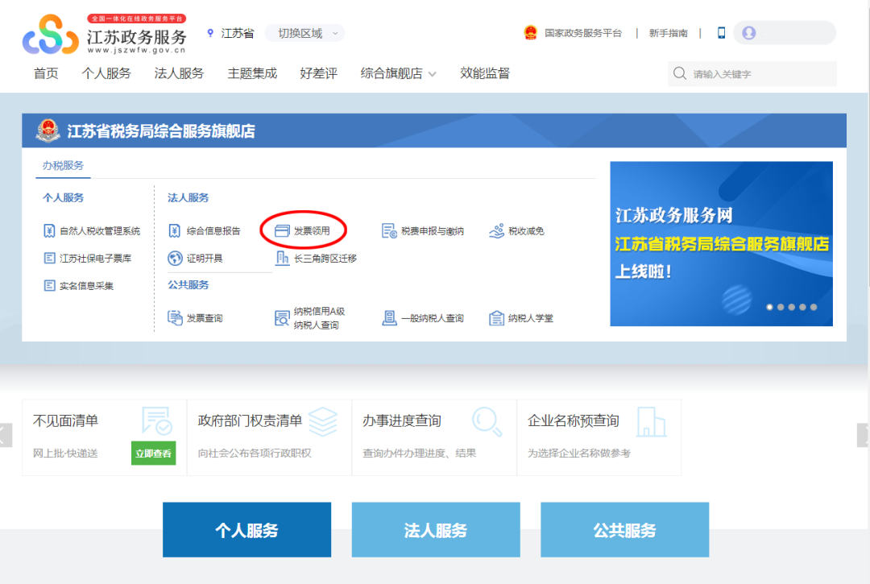Image resolution: width=870 pixels, height=584 pixels.
Task: Expand the 综合旗舰店 navigation dropdown
Action: pos(398,73)
